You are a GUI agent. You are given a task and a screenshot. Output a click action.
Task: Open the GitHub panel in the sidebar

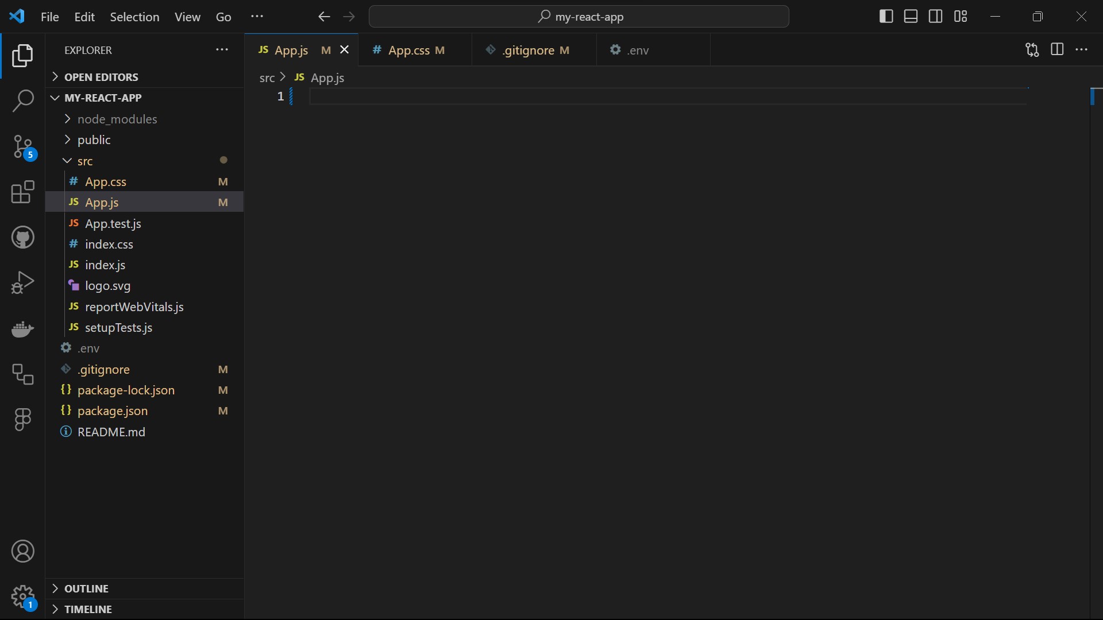click(x=22, y=237)
